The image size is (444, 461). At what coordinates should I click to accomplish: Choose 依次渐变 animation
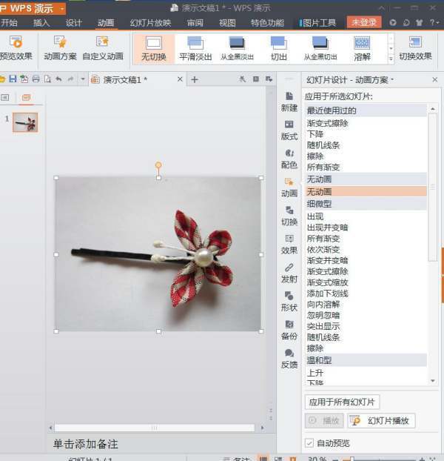(323, 250)
